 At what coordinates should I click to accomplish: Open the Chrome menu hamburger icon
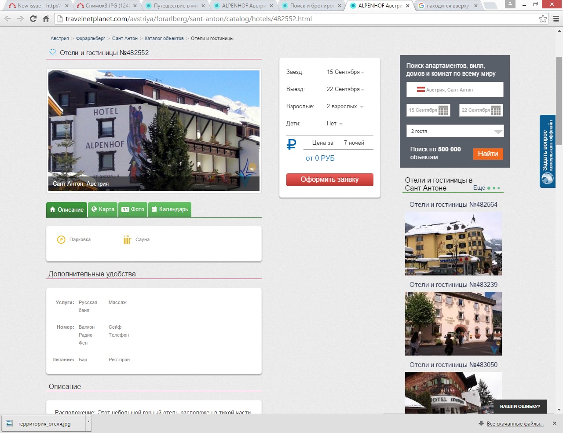pos(556,19)
